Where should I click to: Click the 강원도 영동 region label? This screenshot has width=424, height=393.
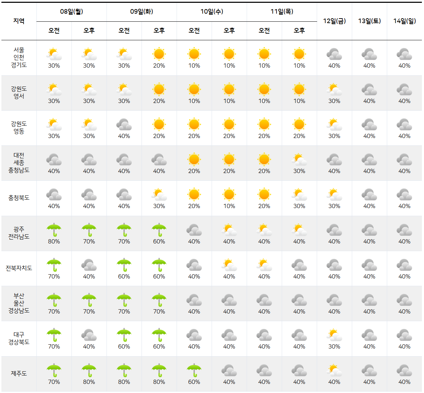[19, 127]
